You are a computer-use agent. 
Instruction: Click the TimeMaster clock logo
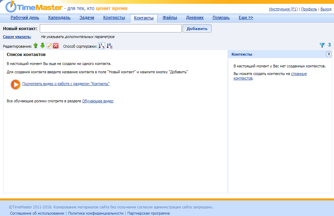coord(11,7)
